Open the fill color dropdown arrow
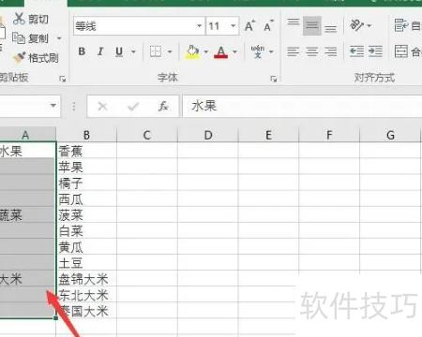422x337 pixels. click(206, 51)
